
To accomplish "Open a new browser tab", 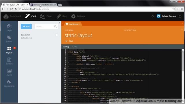I will (x=60, y=5).
